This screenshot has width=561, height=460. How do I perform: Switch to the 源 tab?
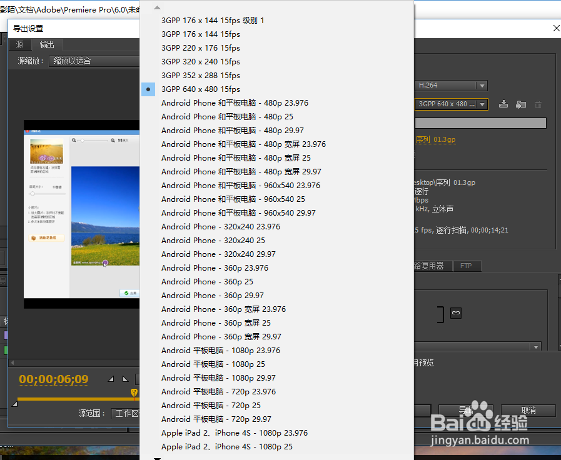(19, 44)
